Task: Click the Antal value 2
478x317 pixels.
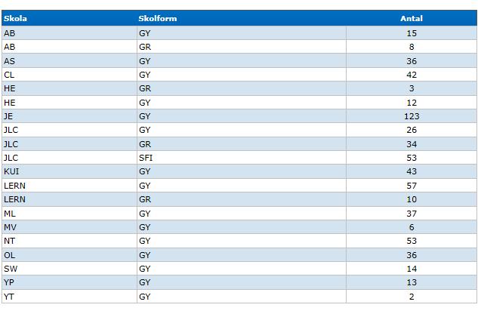Action: tap(412, 297)
